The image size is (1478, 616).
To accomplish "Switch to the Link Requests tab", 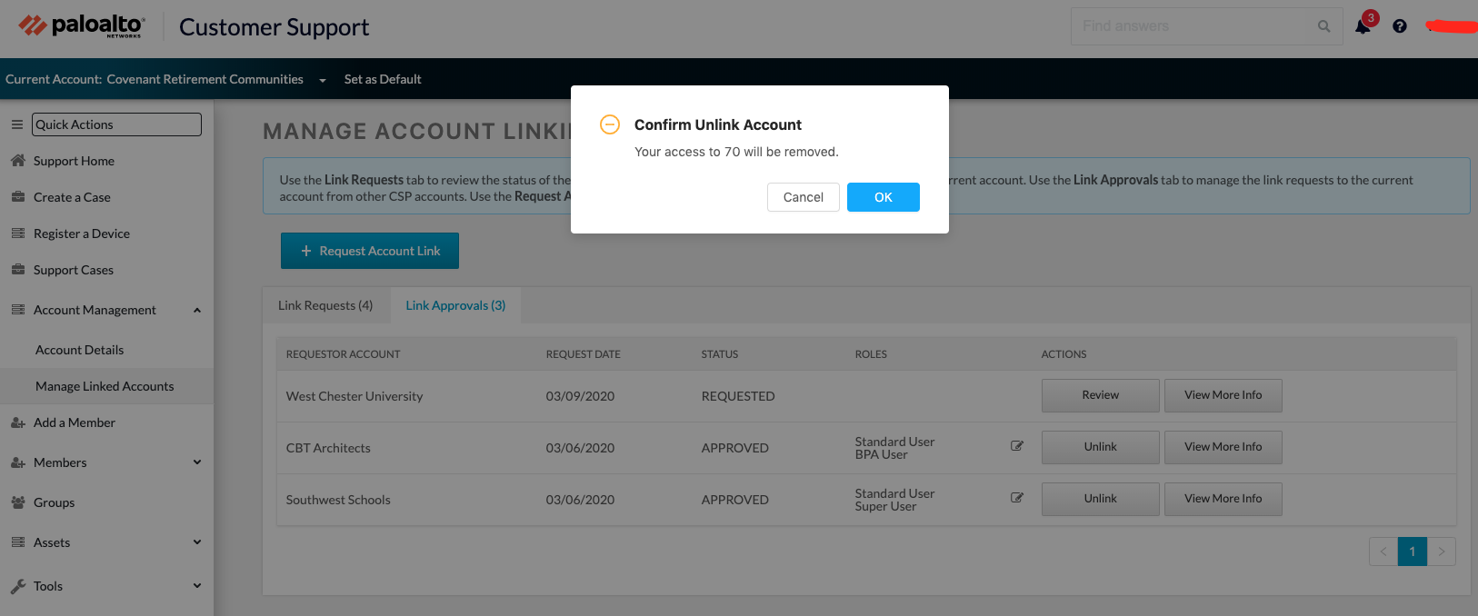I will [x=325, y=305].
